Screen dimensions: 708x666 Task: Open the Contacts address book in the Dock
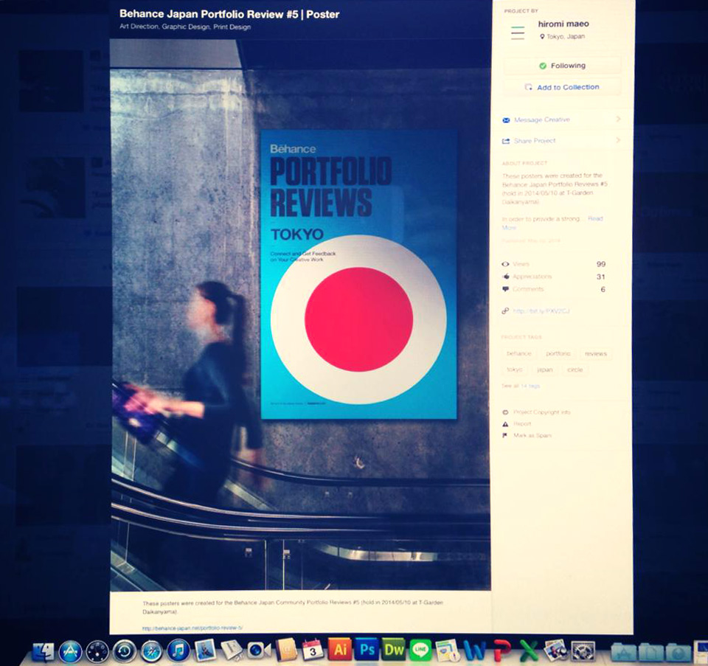286,651
